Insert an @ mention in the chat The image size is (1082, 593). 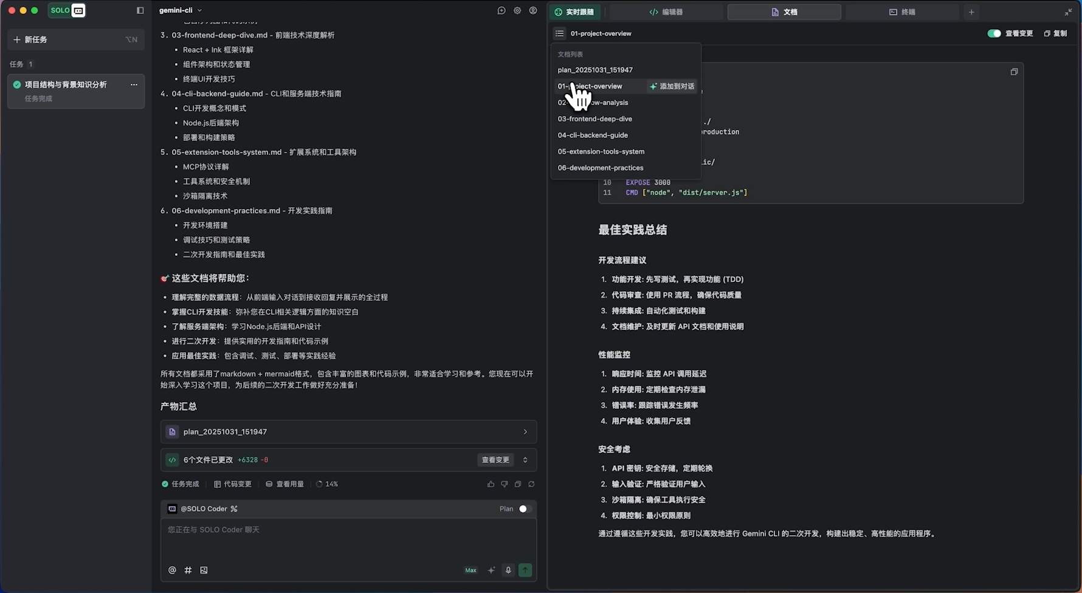pos(172,570)
